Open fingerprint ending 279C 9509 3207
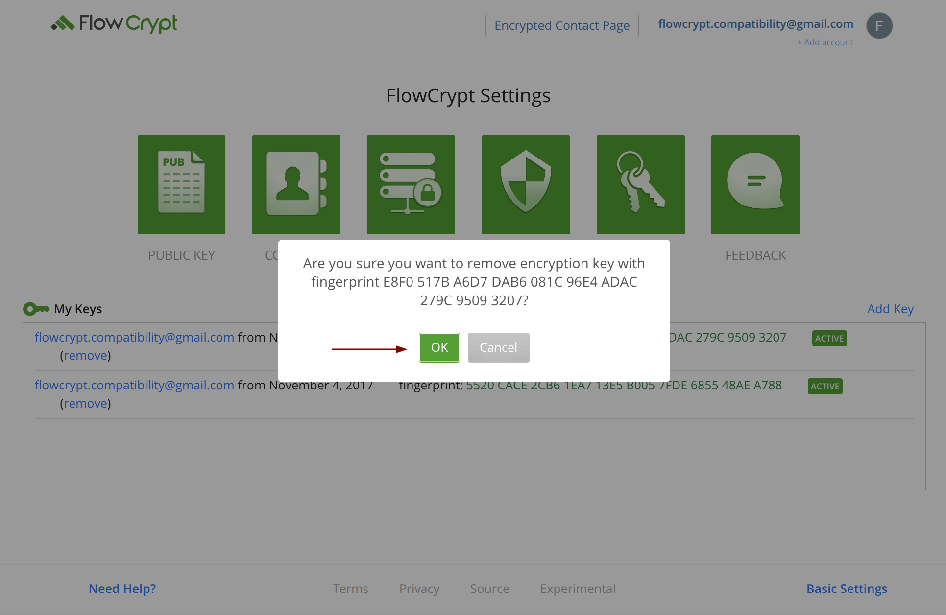 728,337
